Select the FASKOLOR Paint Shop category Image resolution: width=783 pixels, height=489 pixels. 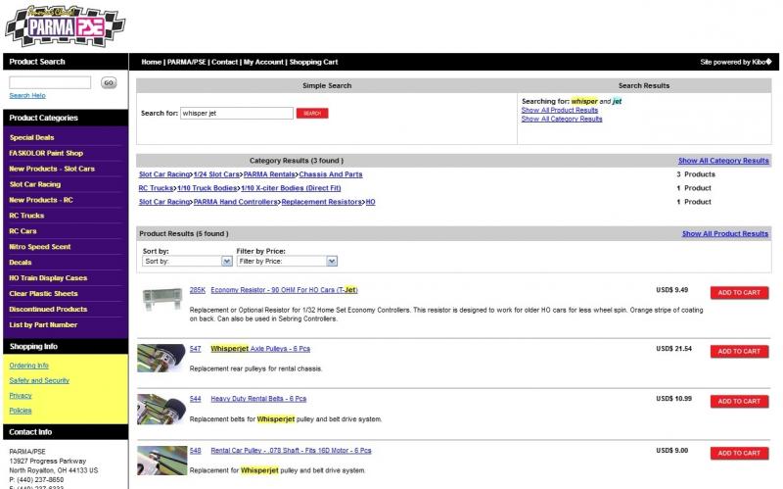coord(46,153)
